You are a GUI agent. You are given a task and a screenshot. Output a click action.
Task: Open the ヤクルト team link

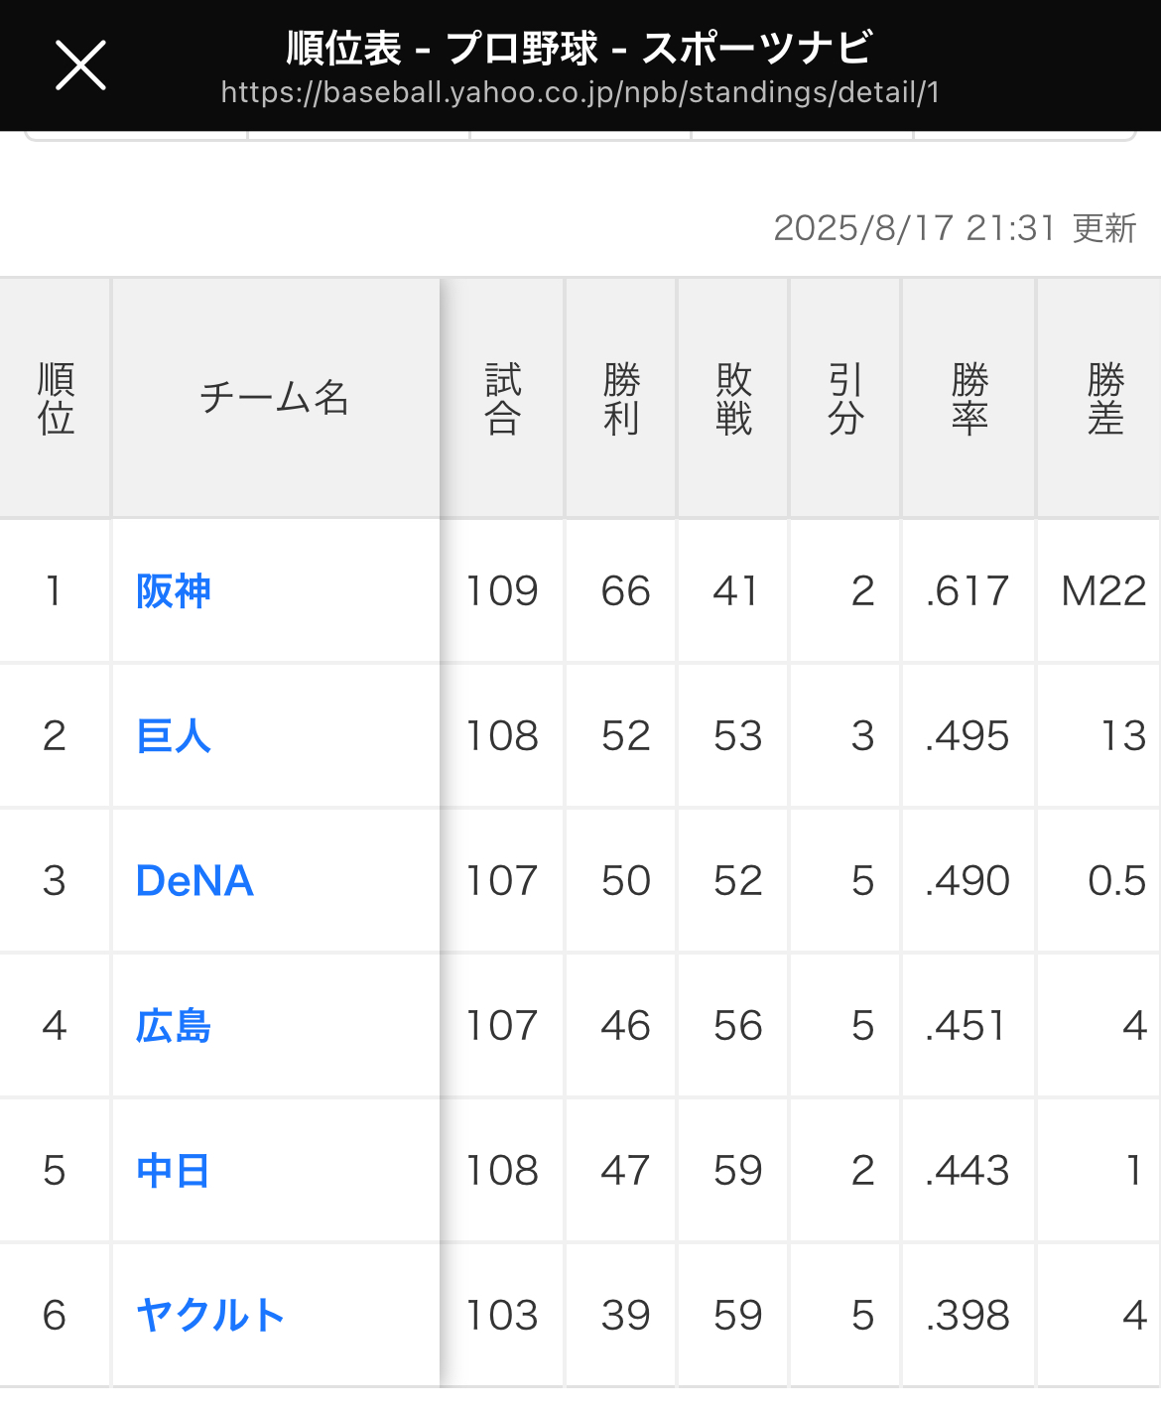coord(210,1316)
